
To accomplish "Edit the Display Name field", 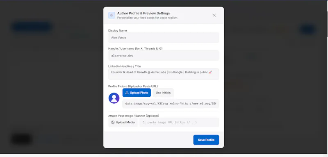I will 164,38.
